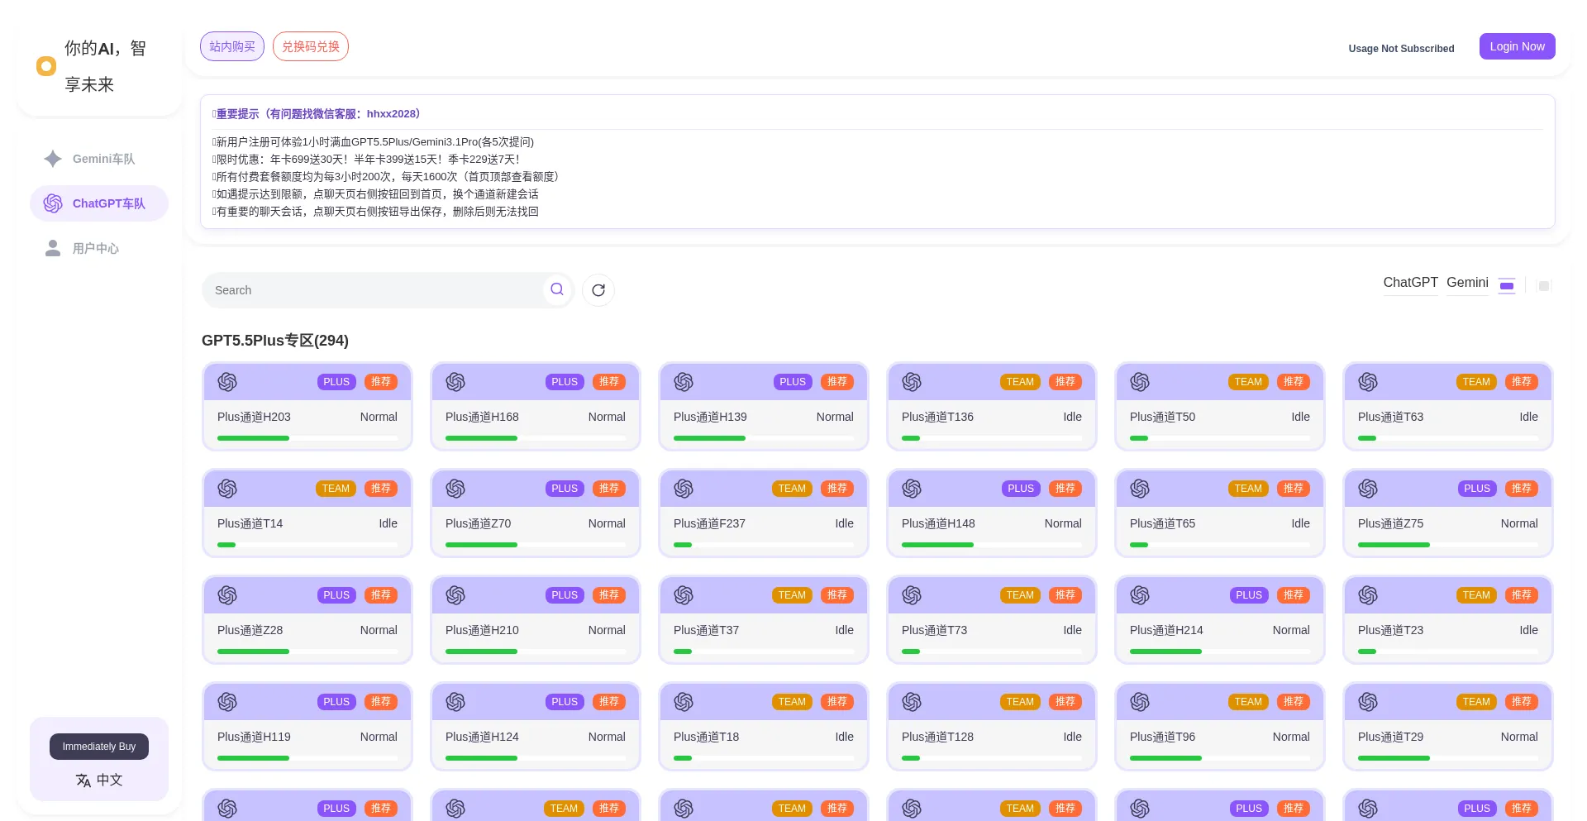Click the Normal status on card Z70

tap(607, 523)
